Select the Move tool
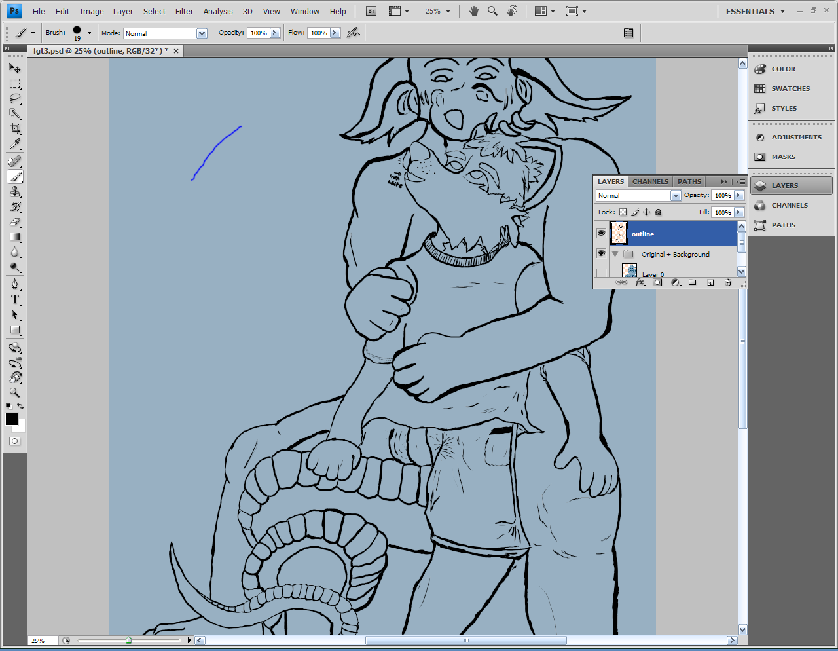Viewport: 838px width, 651px height. pyautogui.click(x=14, y=68)
